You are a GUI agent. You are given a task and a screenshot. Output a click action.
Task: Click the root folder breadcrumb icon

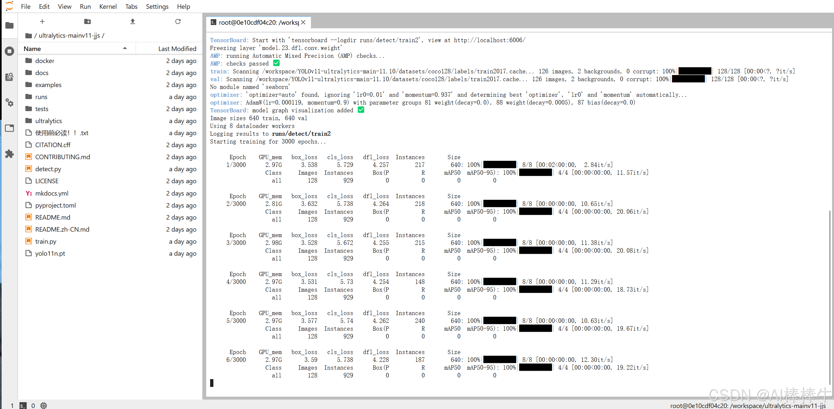[28, 36]
